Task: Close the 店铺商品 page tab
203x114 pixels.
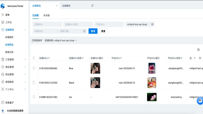Action: (x=57, y=6)
